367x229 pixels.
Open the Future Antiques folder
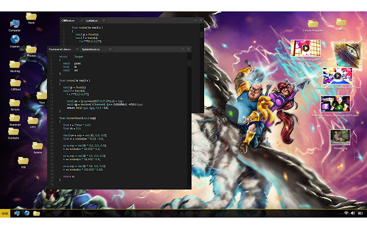coord(313,24)
